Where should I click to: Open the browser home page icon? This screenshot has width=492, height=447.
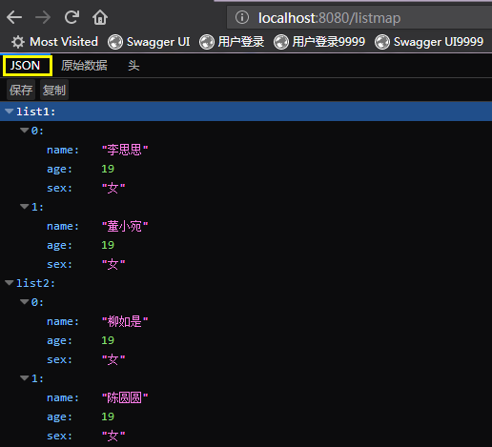pos(100,17)
